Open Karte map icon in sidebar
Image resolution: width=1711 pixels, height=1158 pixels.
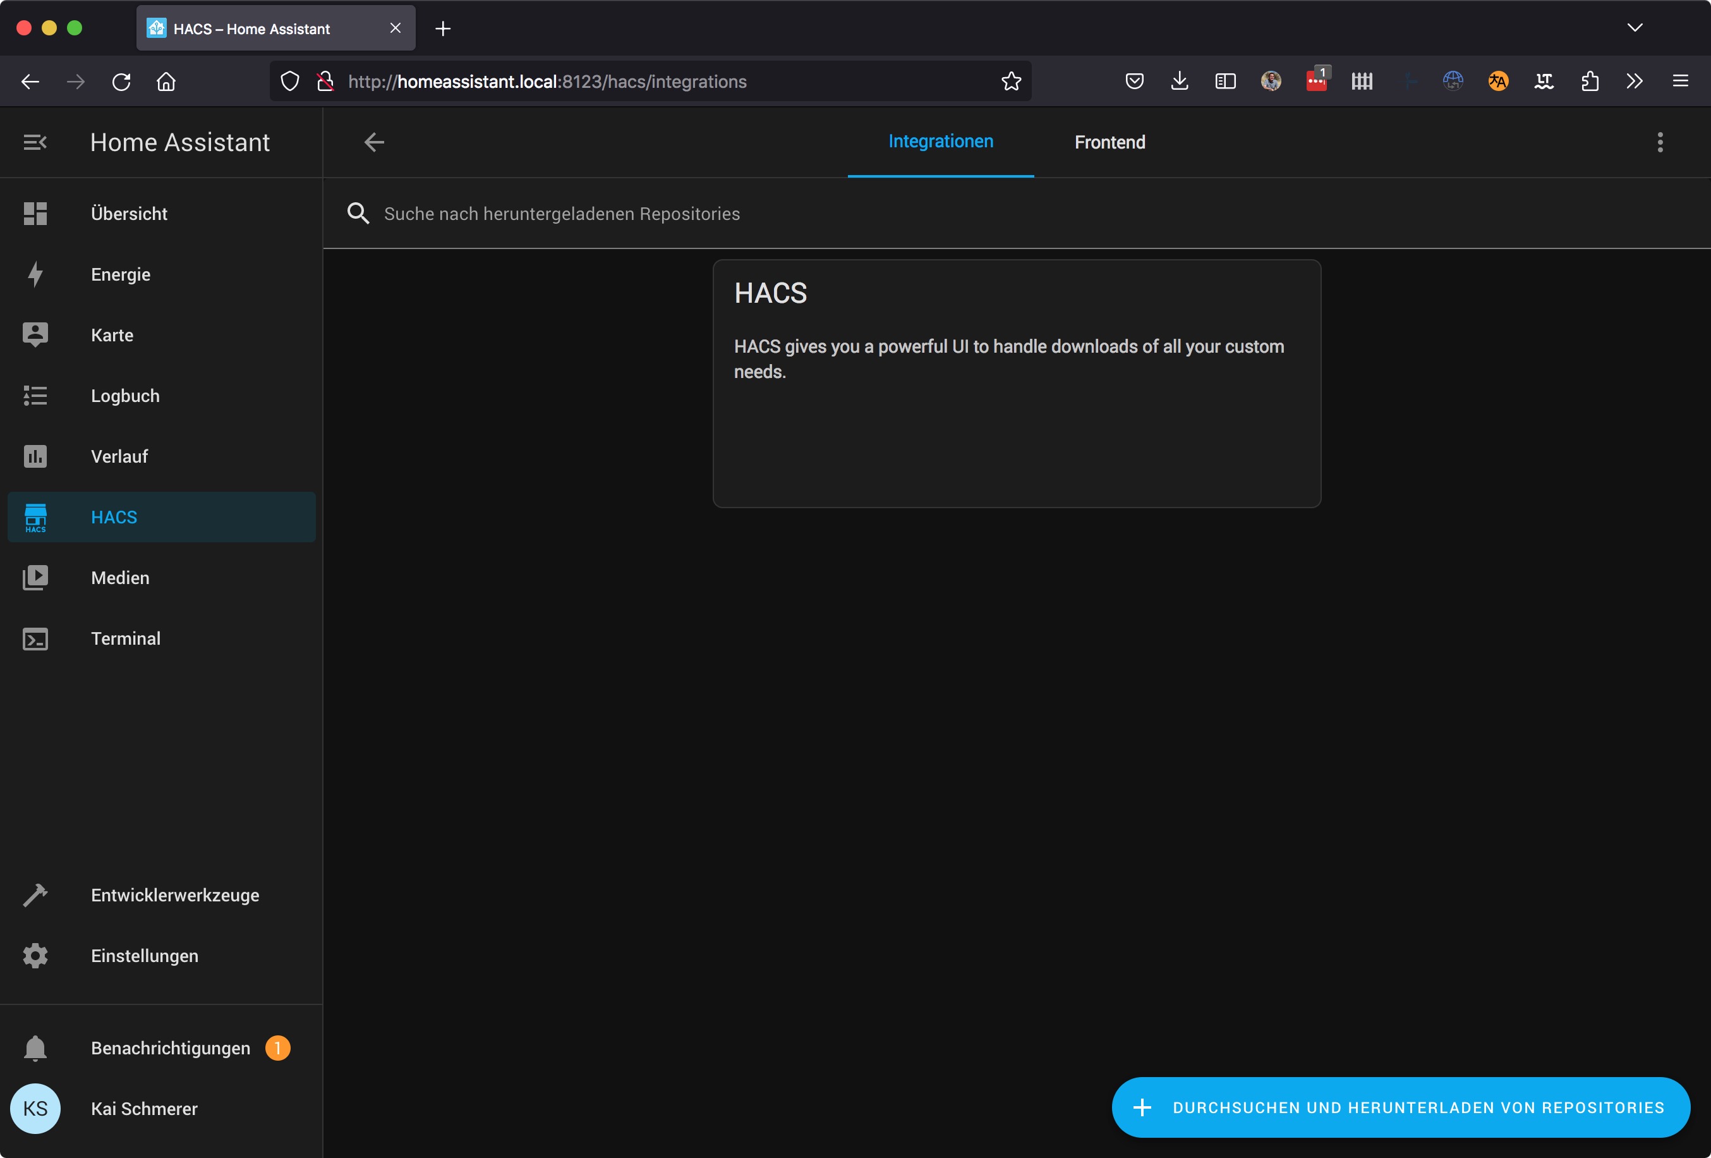[35, 335]
